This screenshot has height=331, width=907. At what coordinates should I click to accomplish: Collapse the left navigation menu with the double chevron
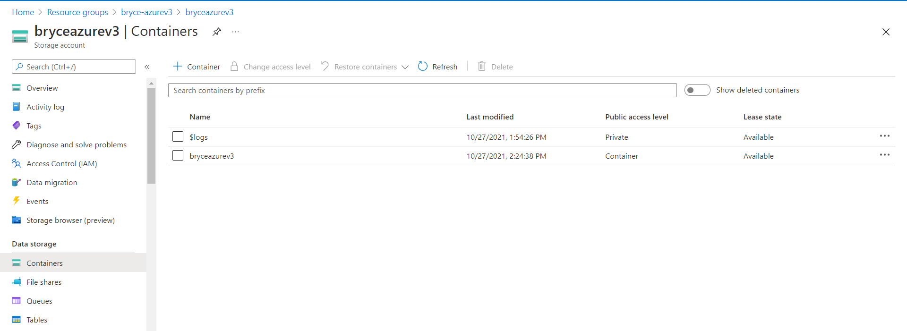[147, 67]
